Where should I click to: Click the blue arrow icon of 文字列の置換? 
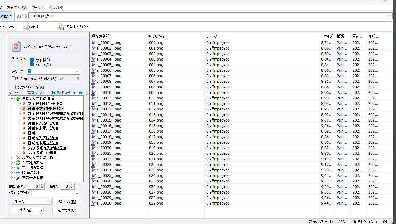pos(18,167)
